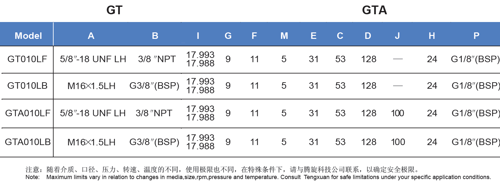Select the G1/8″(BSP) cell in the GTA010LB row
The width and height of the screenshot is (500, 192).
coord(475,142)
